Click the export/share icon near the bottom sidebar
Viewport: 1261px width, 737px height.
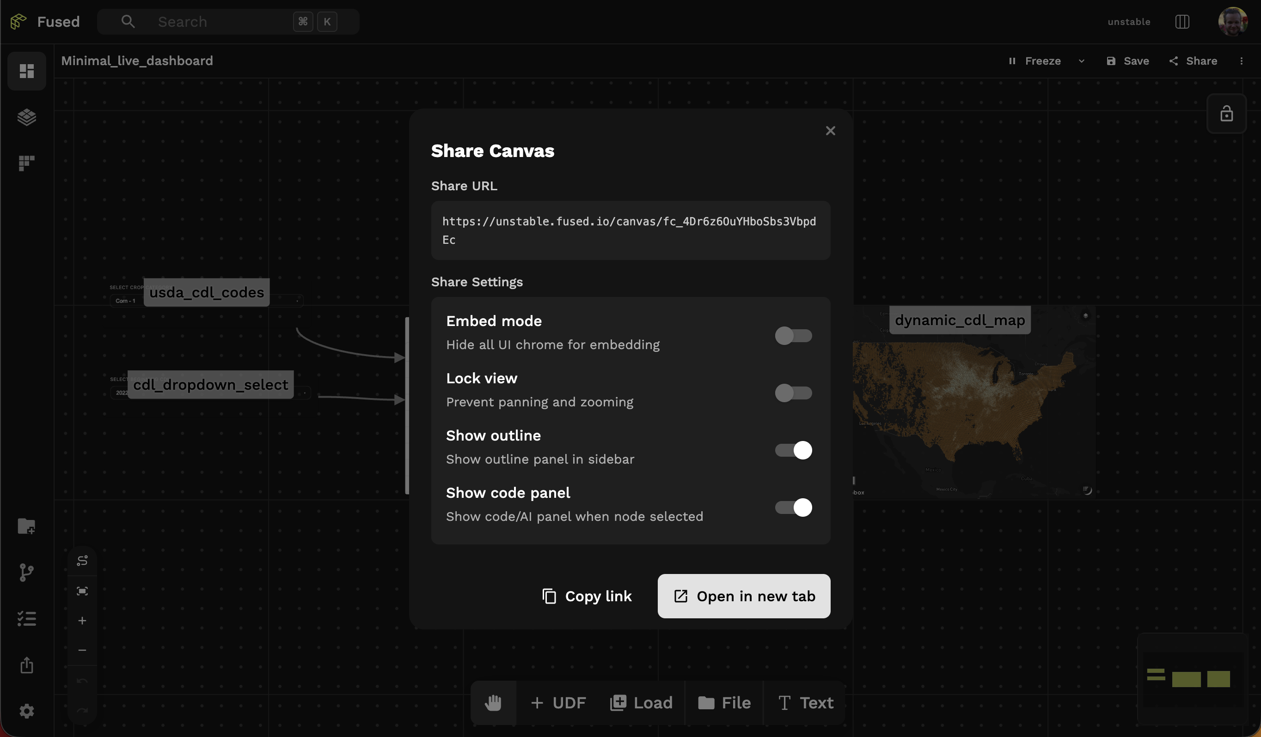[x=26, y=665]
